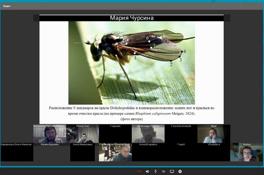Select Rodion's video thumbnail
The image size is (264, 175).
(x=247, y=152)
